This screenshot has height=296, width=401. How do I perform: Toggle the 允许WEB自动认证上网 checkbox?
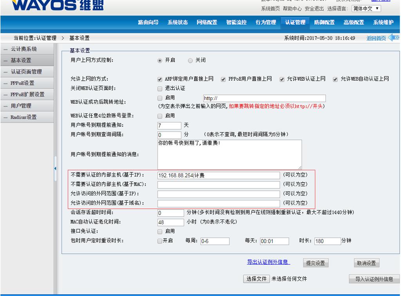pyautogui.click(x=335, y=79)
